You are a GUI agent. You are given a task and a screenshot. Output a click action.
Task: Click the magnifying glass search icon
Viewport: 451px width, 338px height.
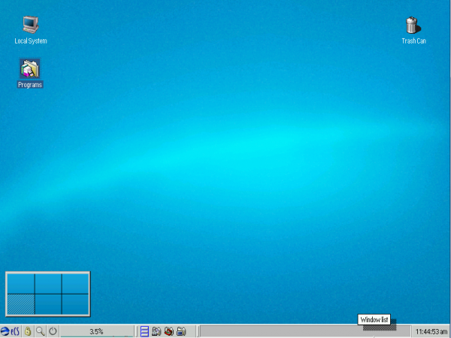click(x=41, y=330)
